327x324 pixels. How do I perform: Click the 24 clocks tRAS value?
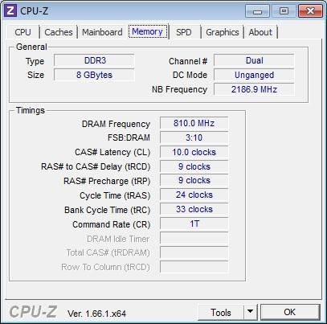194,195
